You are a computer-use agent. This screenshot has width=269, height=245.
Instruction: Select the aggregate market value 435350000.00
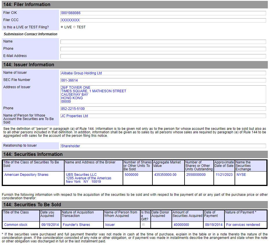(x=165, y=175)
